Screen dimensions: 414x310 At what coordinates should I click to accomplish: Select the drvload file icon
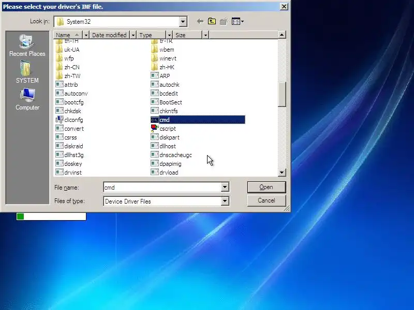154,173
